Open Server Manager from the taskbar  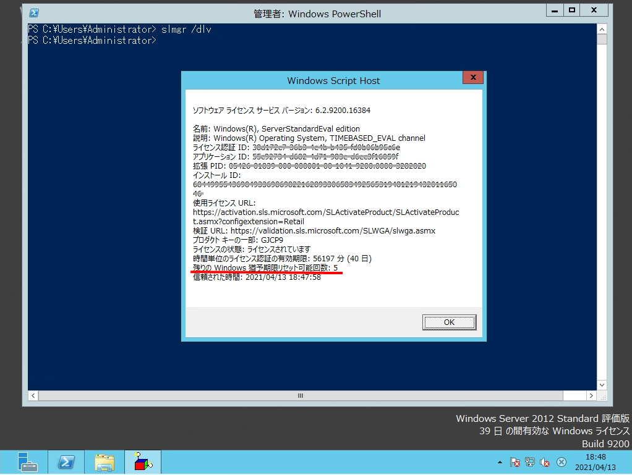coord(27,462)
